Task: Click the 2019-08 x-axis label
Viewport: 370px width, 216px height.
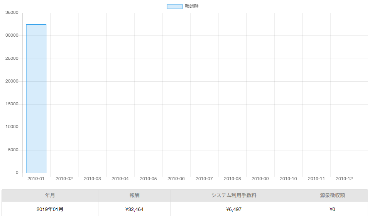Action: pos(232,179)
